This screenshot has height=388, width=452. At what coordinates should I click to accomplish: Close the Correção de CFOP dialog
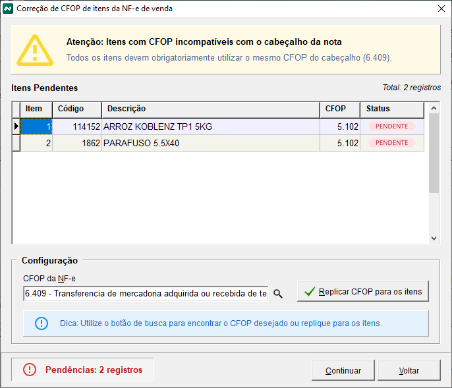[440, 9]
